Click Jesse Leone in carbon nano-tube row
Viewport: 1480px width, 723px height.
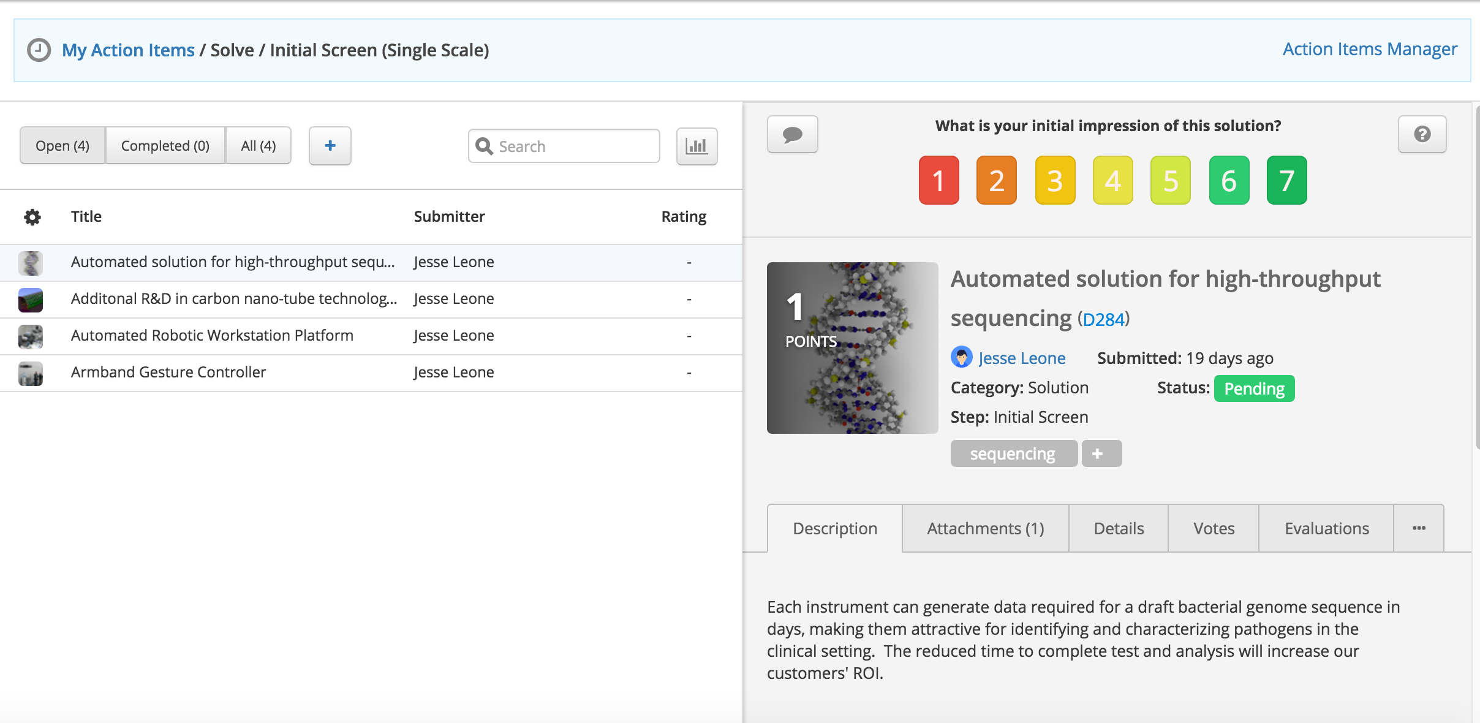pyautogui.click(x=454, y=298)
